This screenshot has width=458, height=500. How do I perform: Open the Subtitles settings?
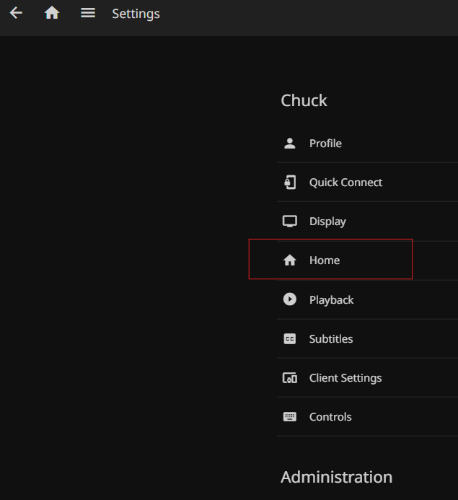coord(331,339)
